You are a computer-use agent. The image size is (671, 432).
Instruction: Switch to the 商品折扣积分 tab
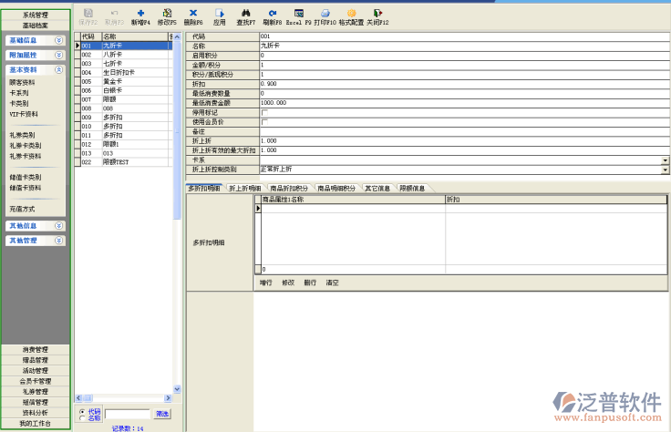click(288, 189)
